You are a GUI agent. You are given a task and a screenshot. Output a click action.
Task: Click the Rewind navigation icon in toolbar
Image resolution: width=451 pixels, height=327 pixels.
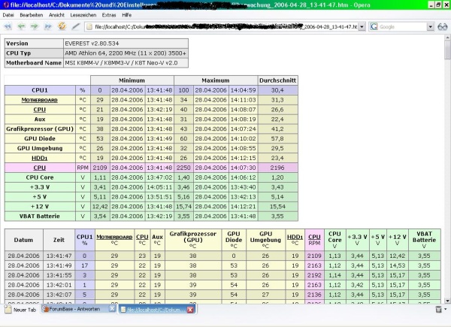click(x=8, y=26)
